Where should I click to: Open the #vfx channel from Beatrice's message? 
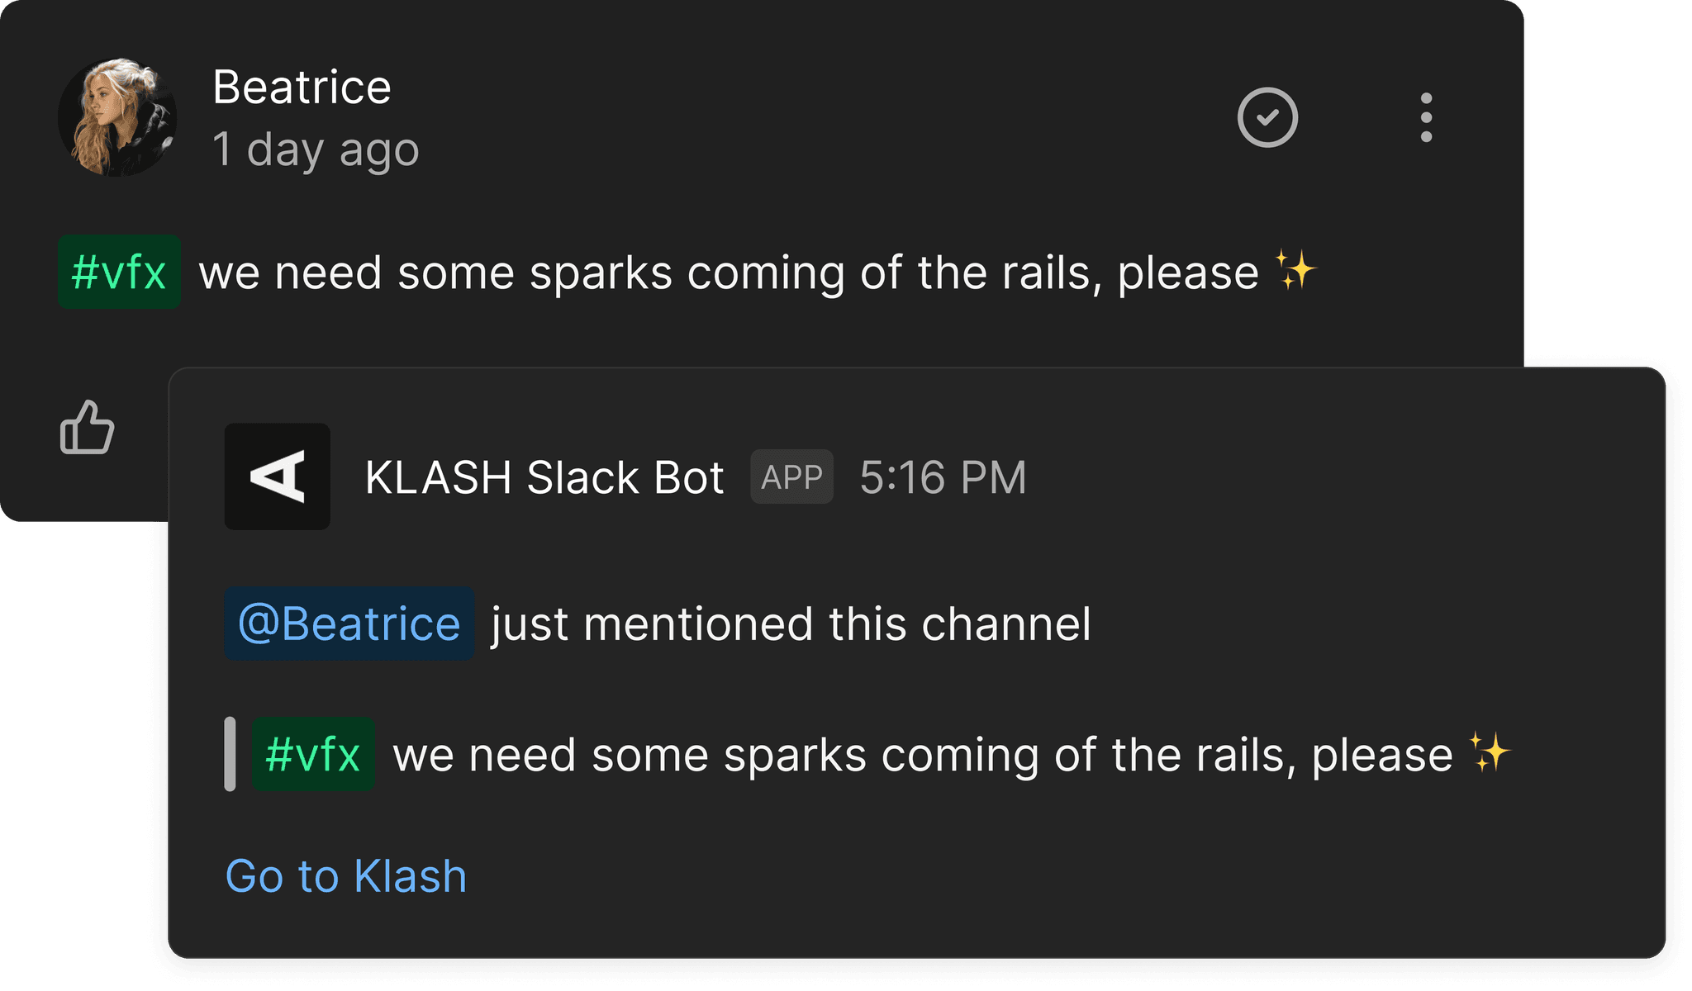120,272
